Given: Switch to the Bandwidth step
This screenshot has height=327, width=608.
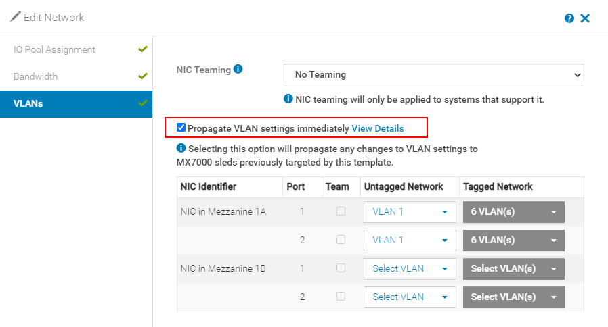Looking at the screenshot, I should [x=35, y=76].
